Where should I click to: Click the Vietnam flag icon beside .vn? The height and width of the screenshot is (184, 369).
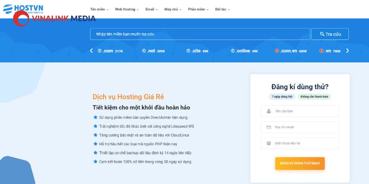click(x=321, y=51)
